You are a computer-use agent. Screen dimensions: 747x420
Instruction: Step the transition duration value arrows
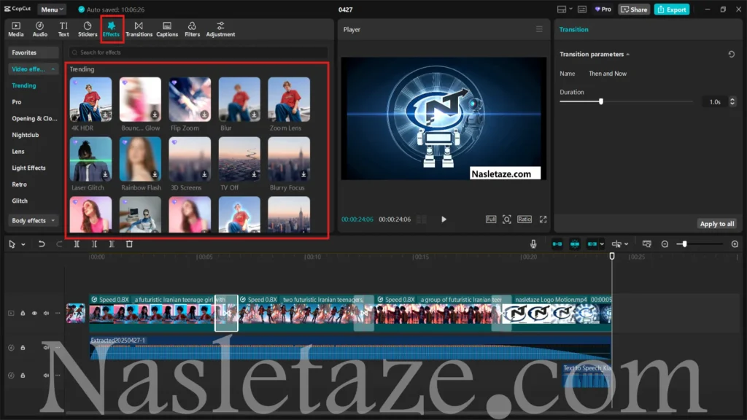pyautogui.click(x=732, y=101)
